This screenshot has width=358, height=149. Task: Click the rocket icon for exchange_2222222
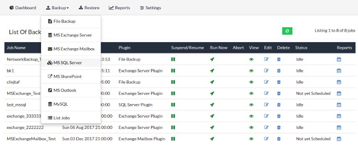tap(212, 128)
